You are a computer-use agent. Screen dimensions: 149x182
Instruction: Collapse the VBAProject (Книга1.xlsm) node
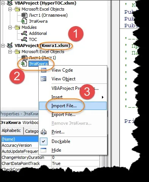point(3,45)
